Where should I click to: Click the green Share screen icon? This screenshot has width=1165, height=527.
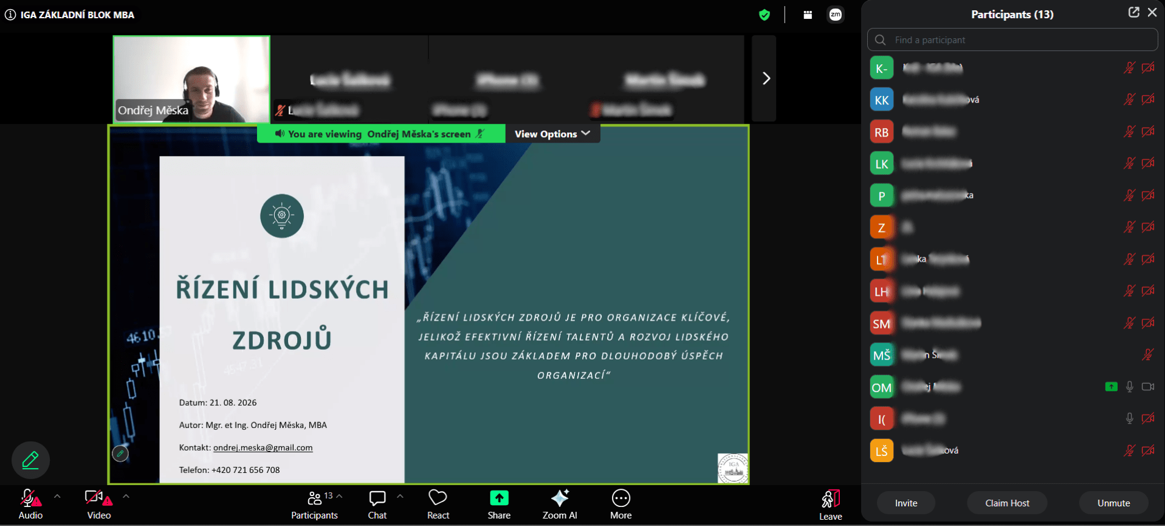pyautogui.click(x=499, y=498)
